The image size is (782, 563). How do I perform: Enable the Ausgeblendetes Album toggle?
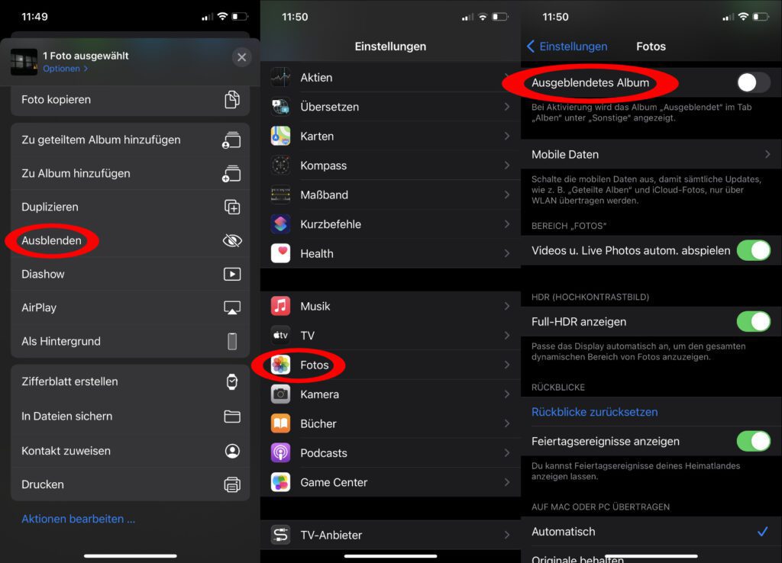pyautogui.click(x=753, y=82)
